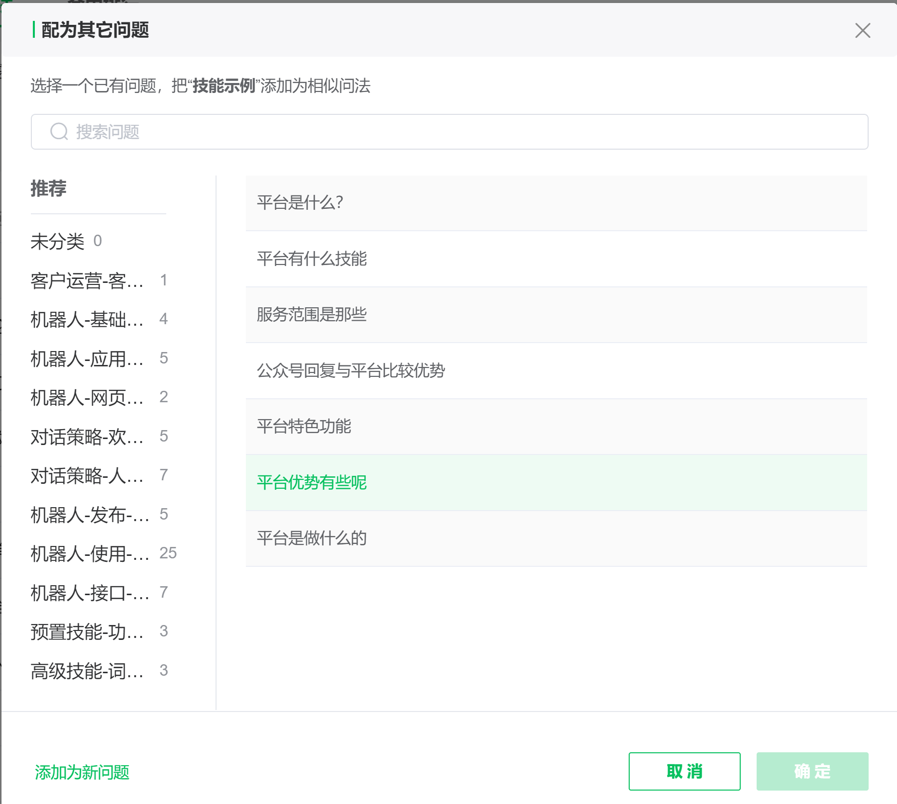The height and width of the screenshot is (804, 897).
Task: Select the 机器人-应用… category
Action: click(x=87, y=358)
